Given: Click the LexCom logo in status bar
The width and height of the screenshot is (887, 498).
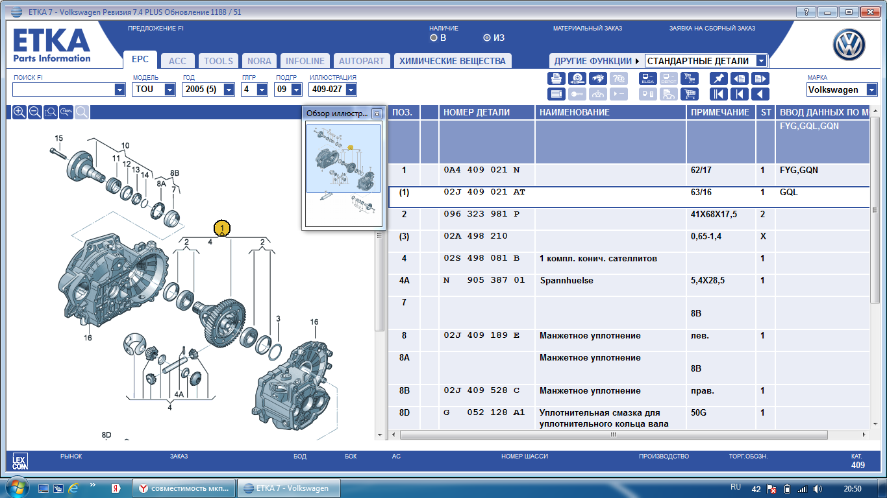Looking at the screenshot, I should (x=20, y=462).
